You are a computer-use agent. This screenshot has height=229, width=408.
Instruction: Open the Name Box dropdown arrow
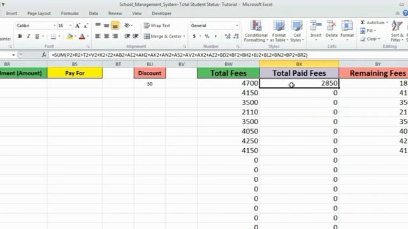point(13,55)
